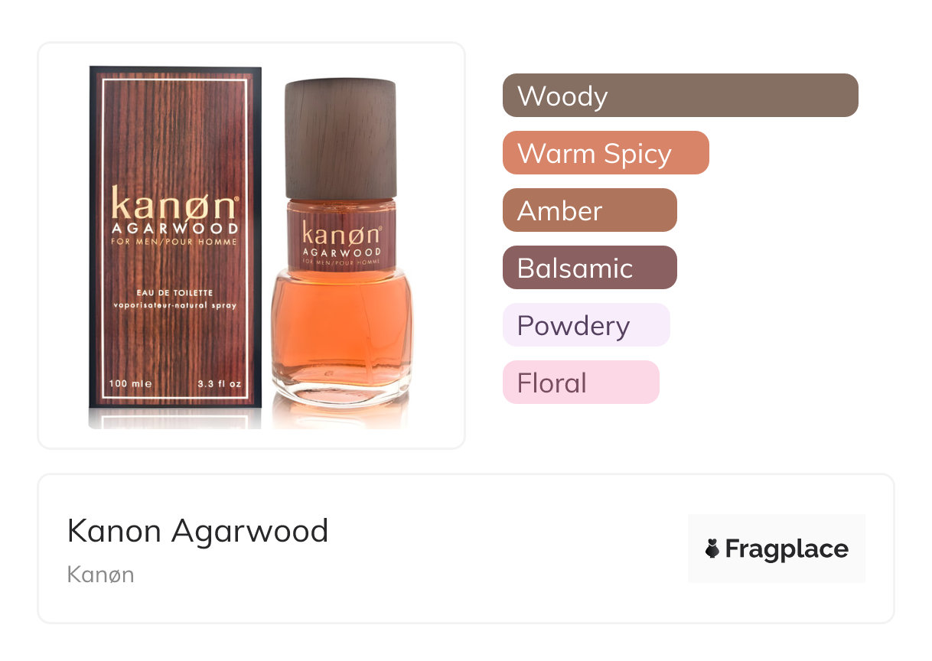Screen dimensions: 932x661
Task: Click the Amber accord tag
Action: click(x=590, y=210)
